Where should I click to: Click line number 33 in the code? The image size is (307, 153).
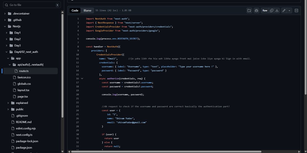tap(78, 146)
